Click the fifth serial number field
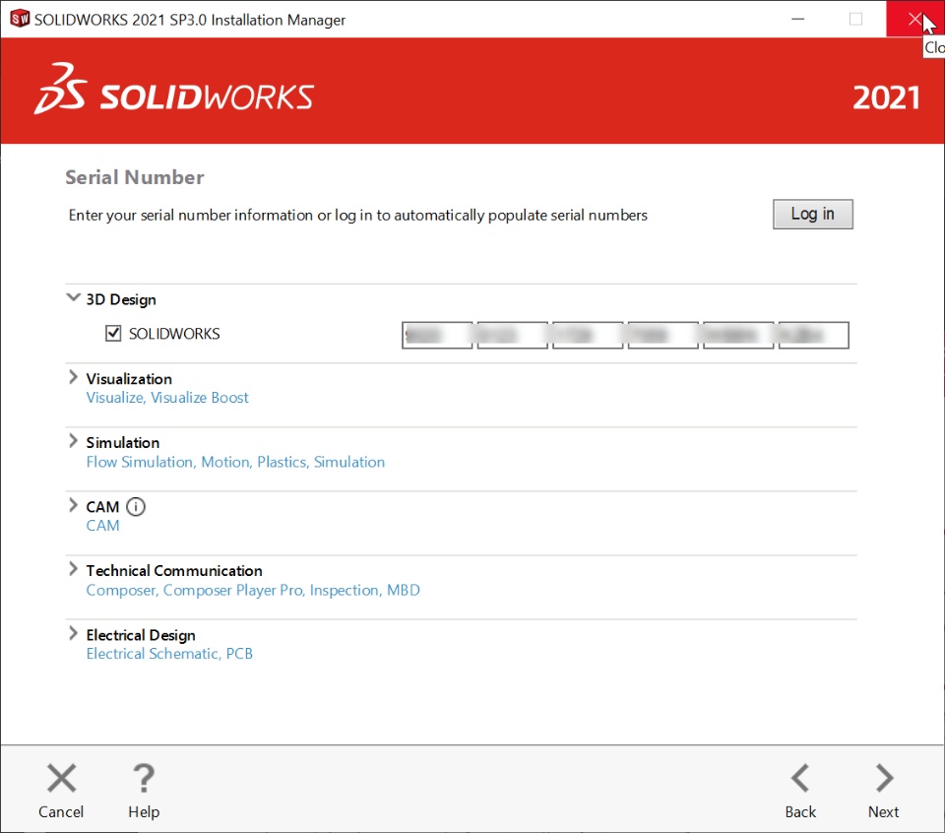The height and width of the screenshot is (833, 945). (x=738, y=335)
